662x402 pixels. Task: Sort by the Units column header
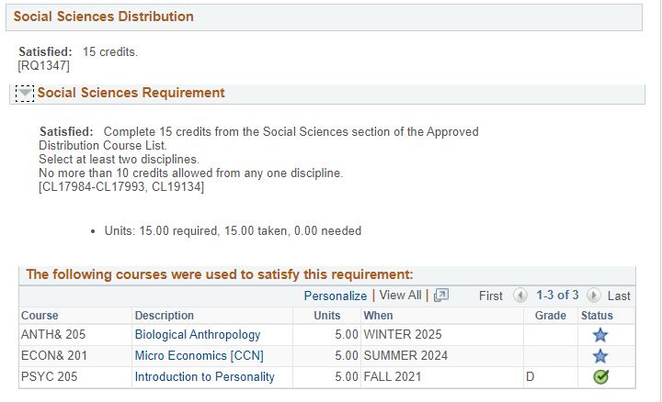[326, 315]
